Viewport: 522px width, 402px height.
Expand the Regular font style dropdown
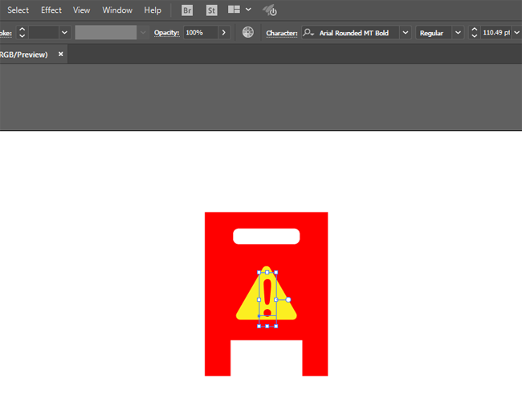click(x=457, y=33)
